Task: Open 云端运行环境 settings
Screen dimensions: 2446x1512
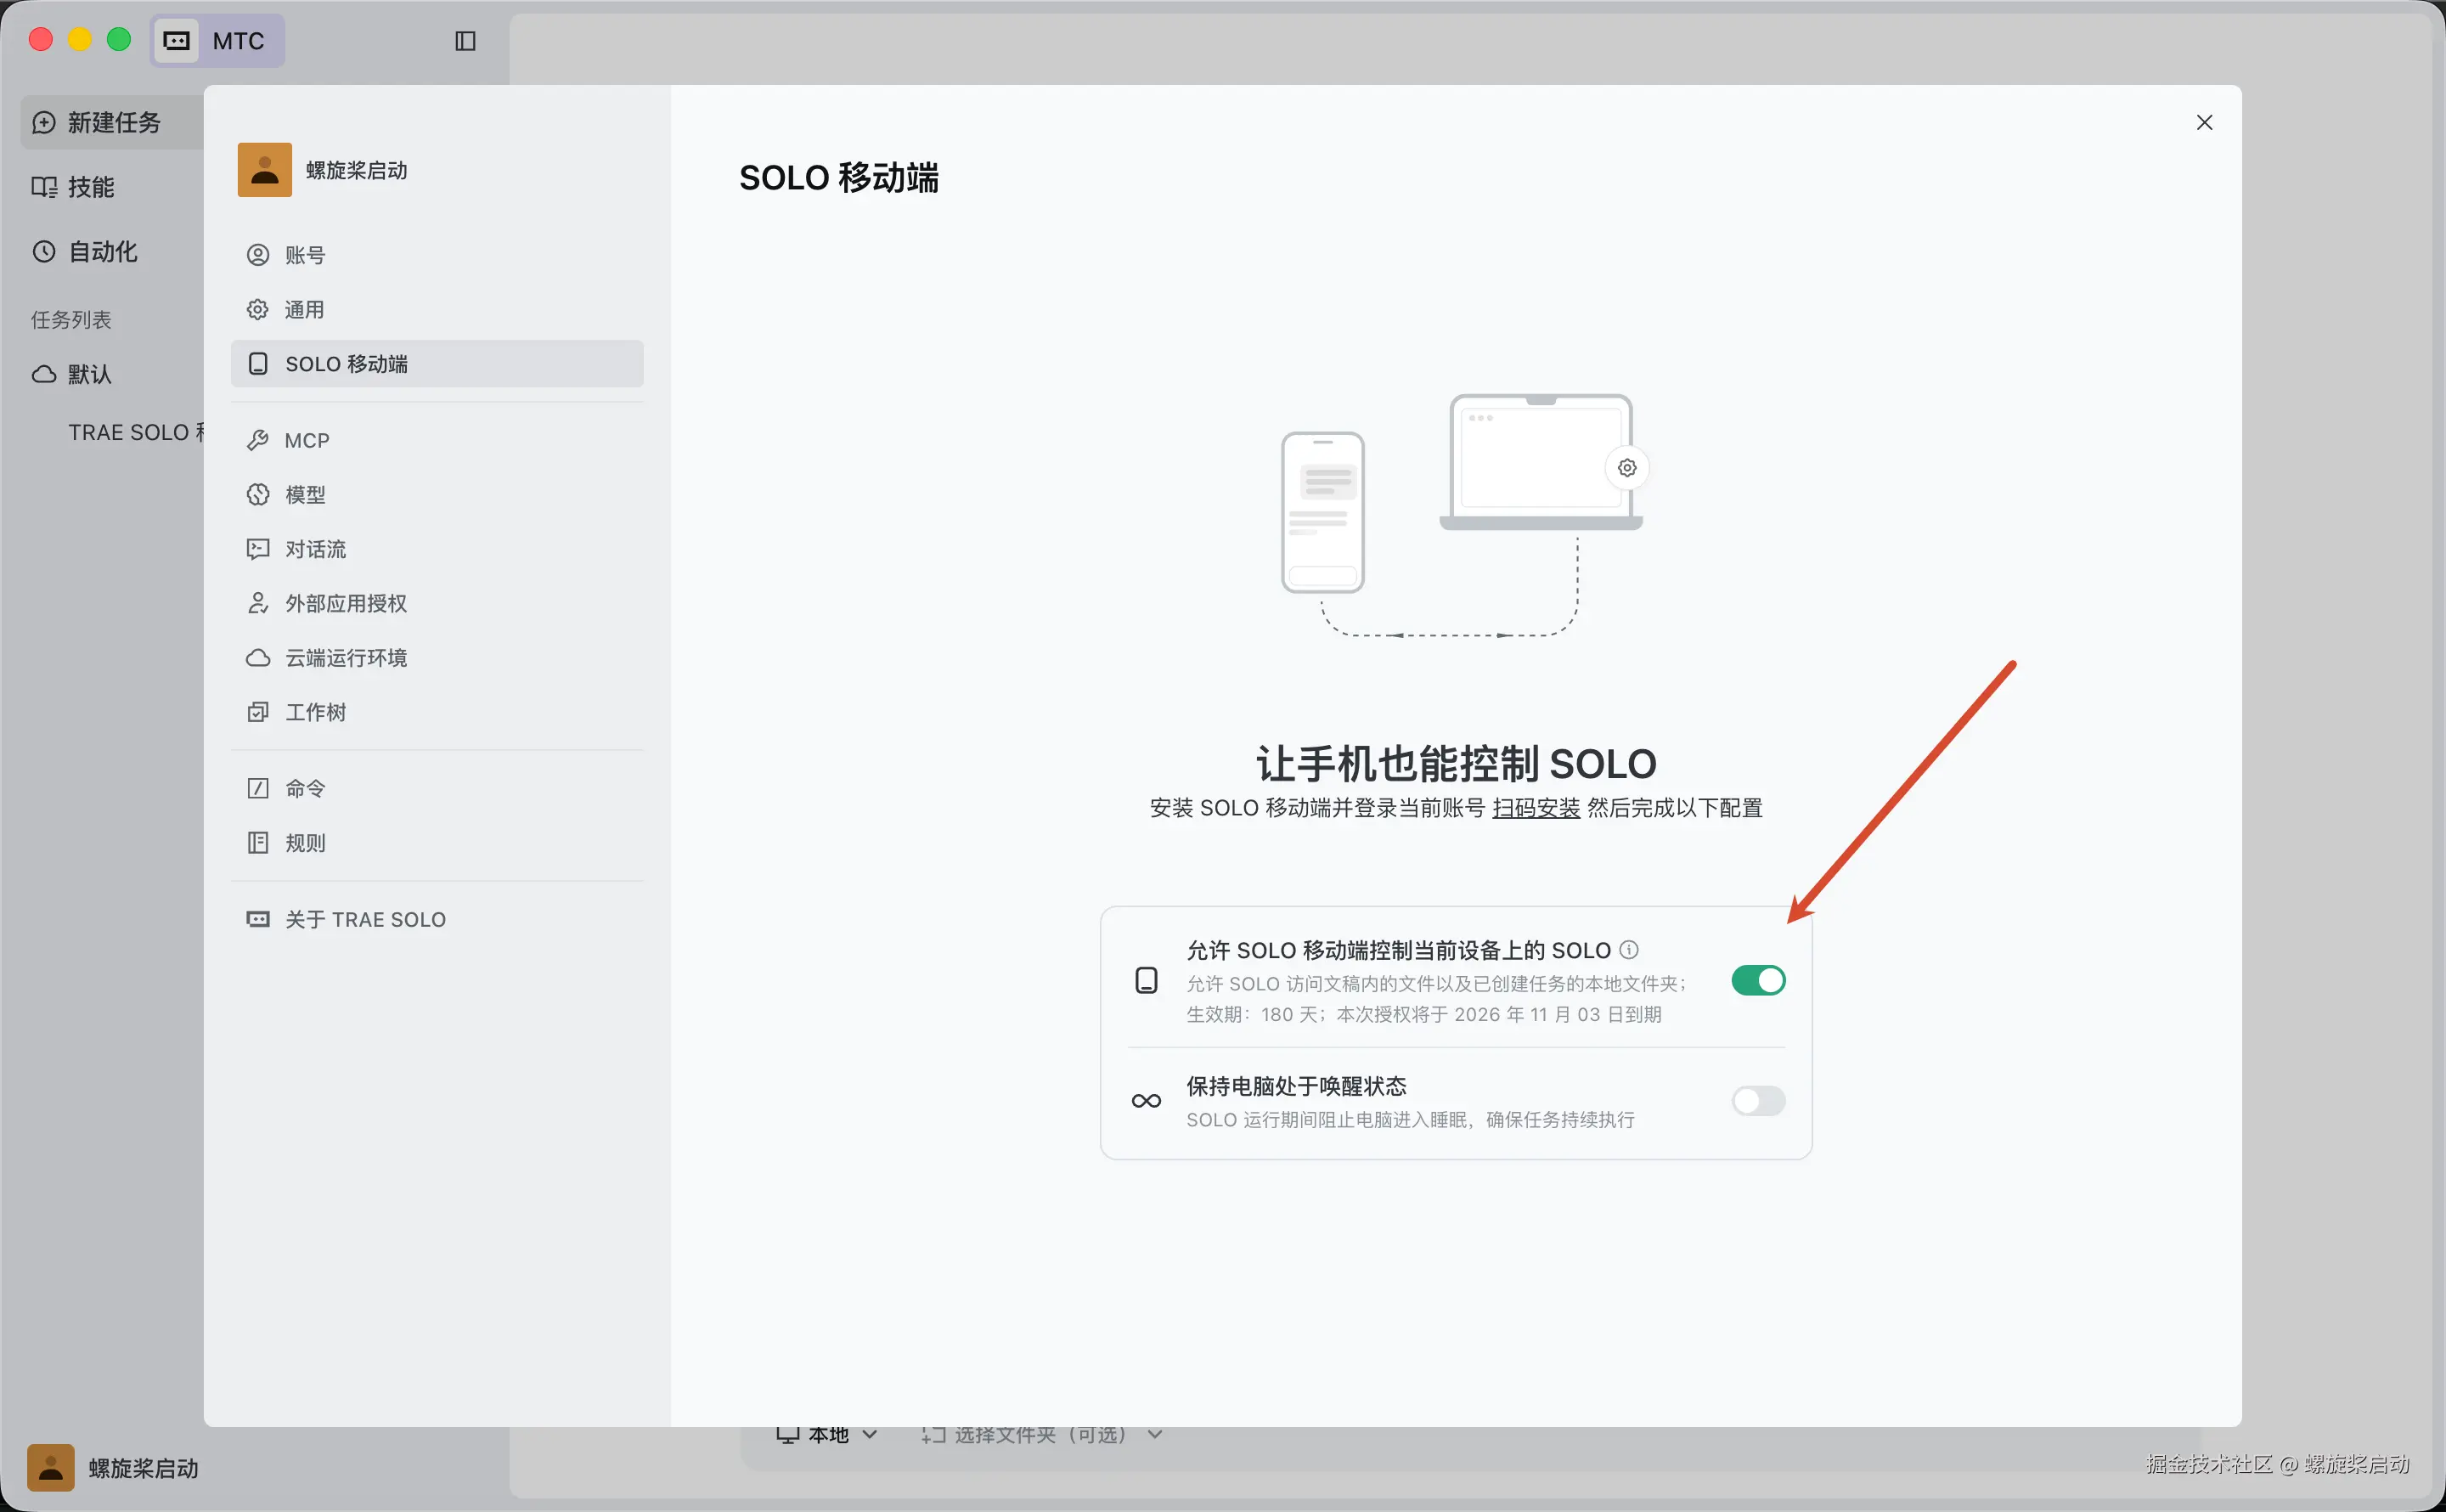Action: [x=437, y=658]
